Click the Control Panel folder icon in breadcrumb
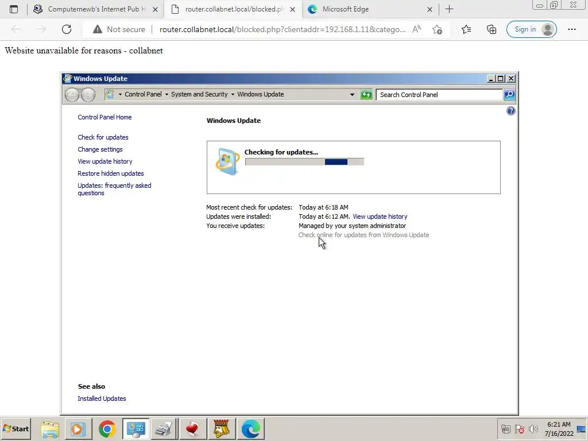Viewport: 588px width, 441px height. pyautogui.click(x=110, y=94)
